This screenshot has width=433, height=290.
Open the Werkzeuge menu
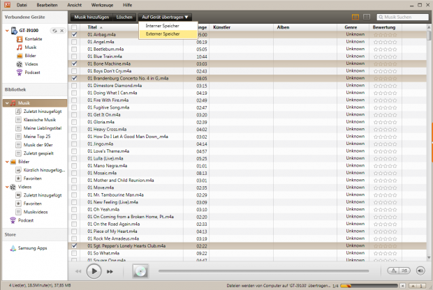[103, 5]
